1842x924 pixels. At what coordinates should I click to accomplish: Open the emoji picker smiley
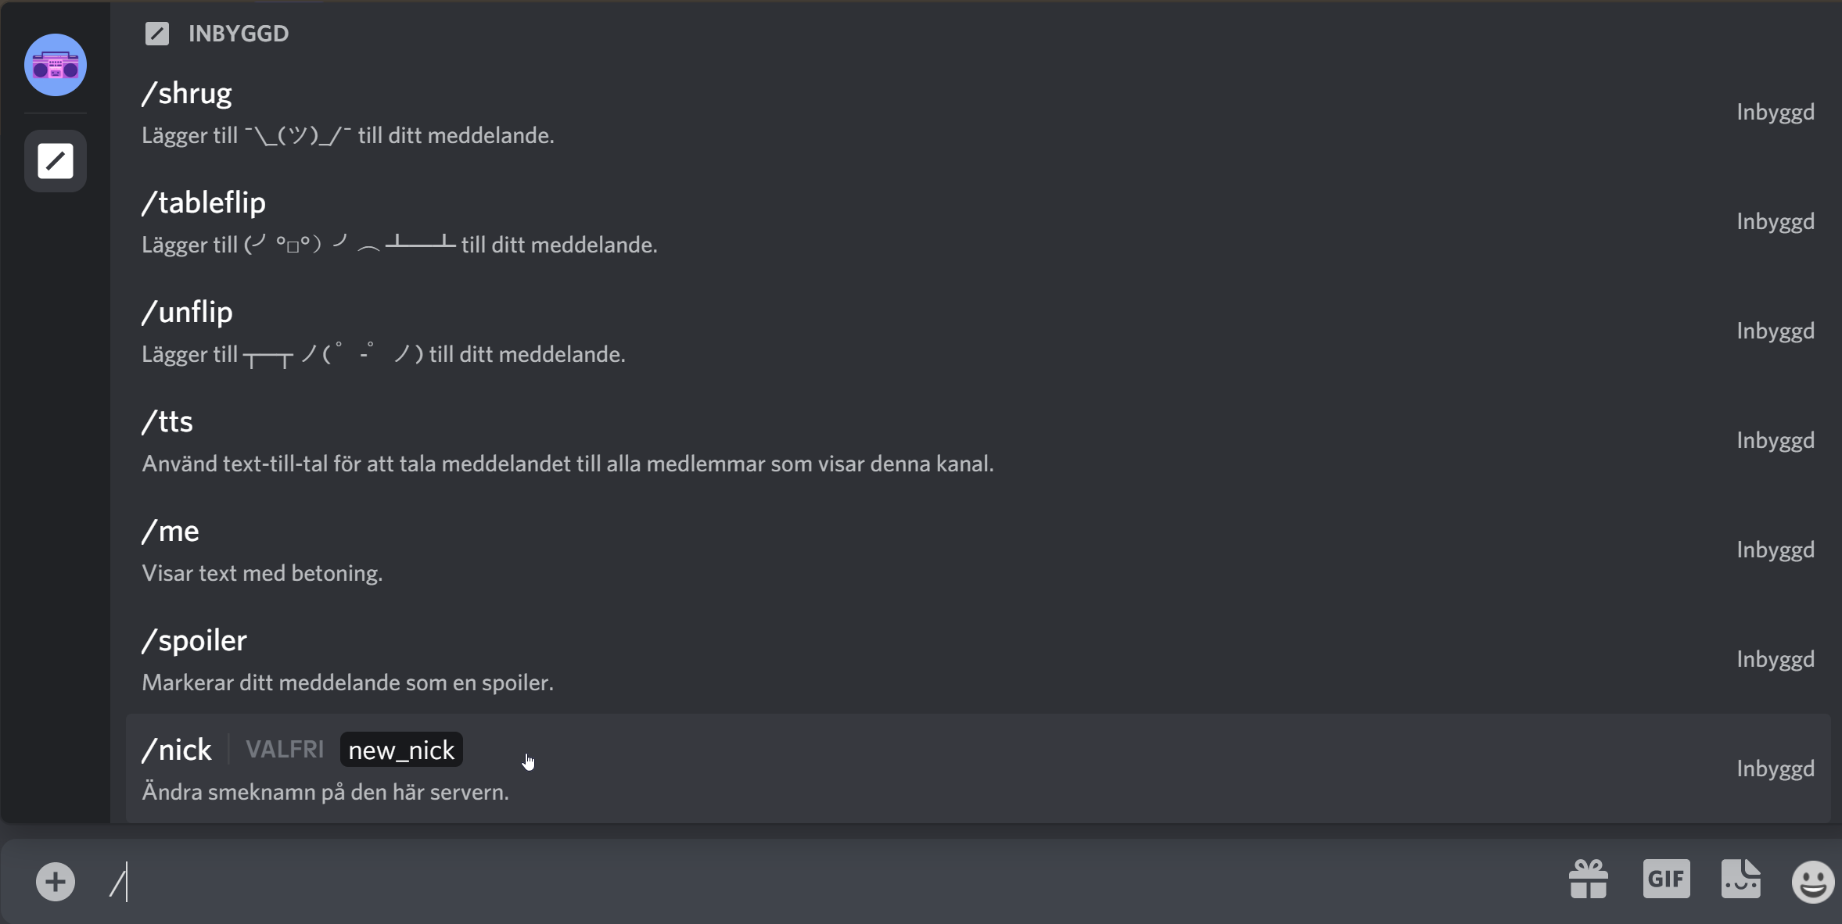click(x=1812, y=882)
